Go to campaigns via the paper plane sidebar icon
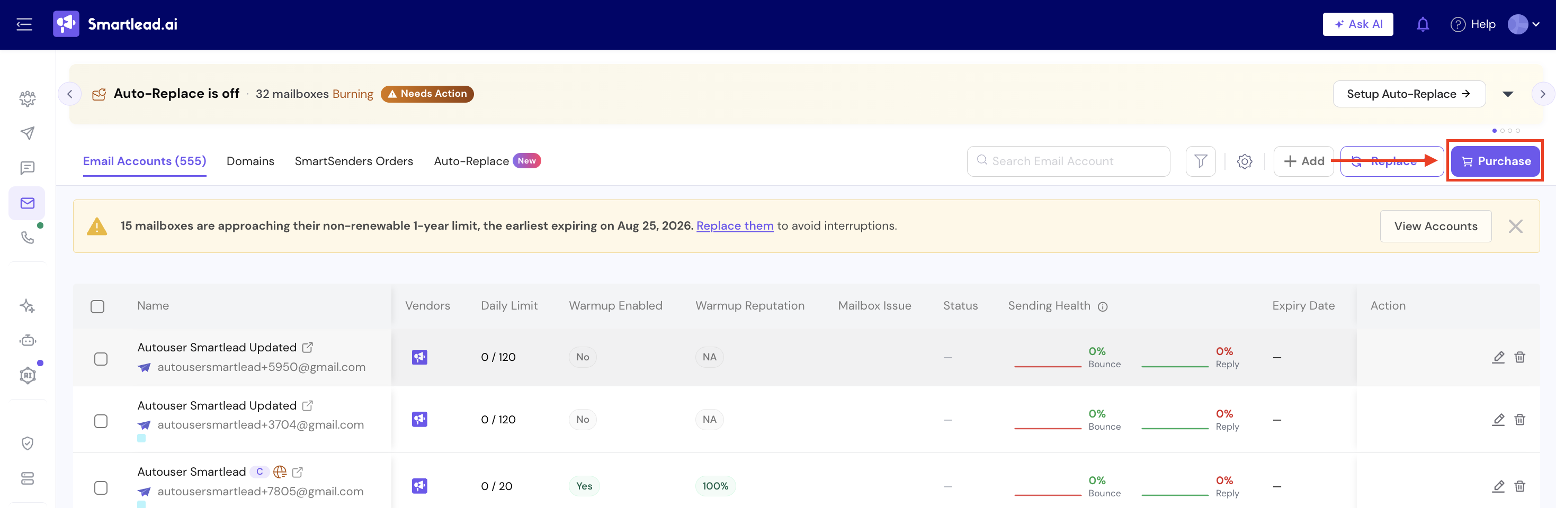1556x508 pixels. [27, 133]
